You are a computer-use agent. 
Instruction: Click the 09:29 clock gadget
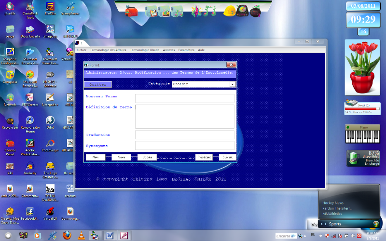[363, 20]
